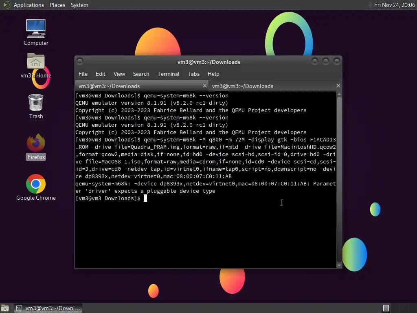The width and height of the screenshot is (417, 313).
Task: Open the terminal File menu
Action: pos(83,74)
